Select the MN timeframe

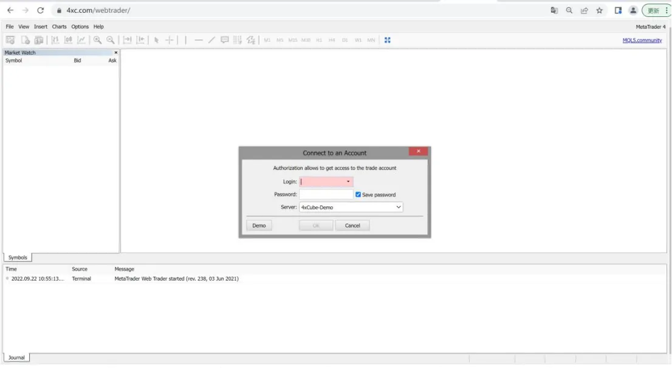tap(371, 40)
